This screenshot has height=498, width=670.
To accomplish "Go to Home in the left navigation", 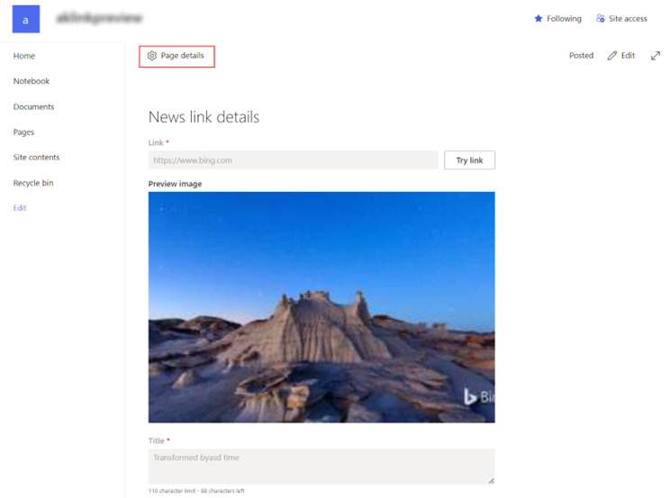I will [24, 56].
